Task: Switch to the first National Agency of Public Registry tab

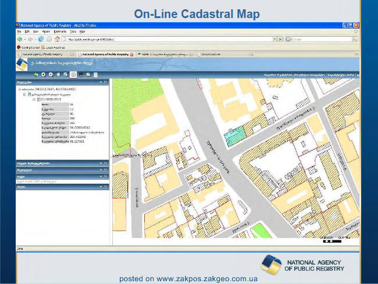Action: (46, 55)
